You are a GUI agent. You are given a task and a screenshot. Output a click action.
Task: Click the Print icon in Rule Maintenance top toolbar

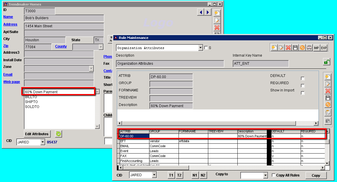click(x=309, y=48)
